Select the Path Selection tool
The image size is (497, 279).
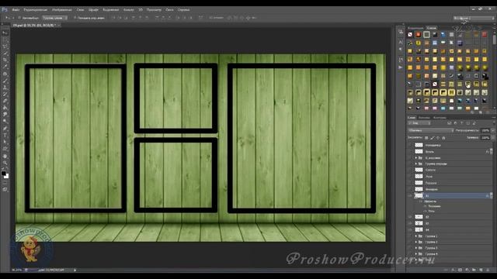click(x=5, y=142)
